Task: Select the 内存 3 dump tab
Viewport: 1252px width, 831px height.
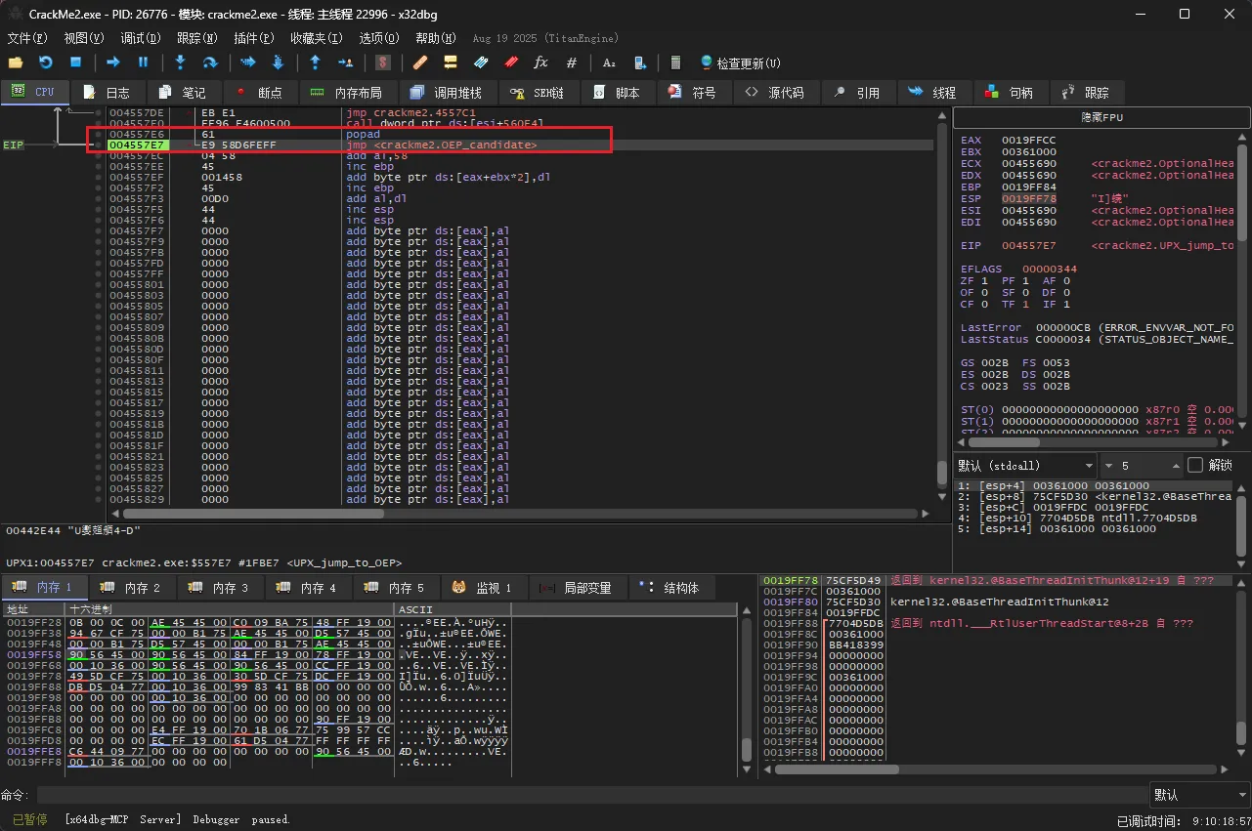Action: pyautogui.click(x=221, y=588)
